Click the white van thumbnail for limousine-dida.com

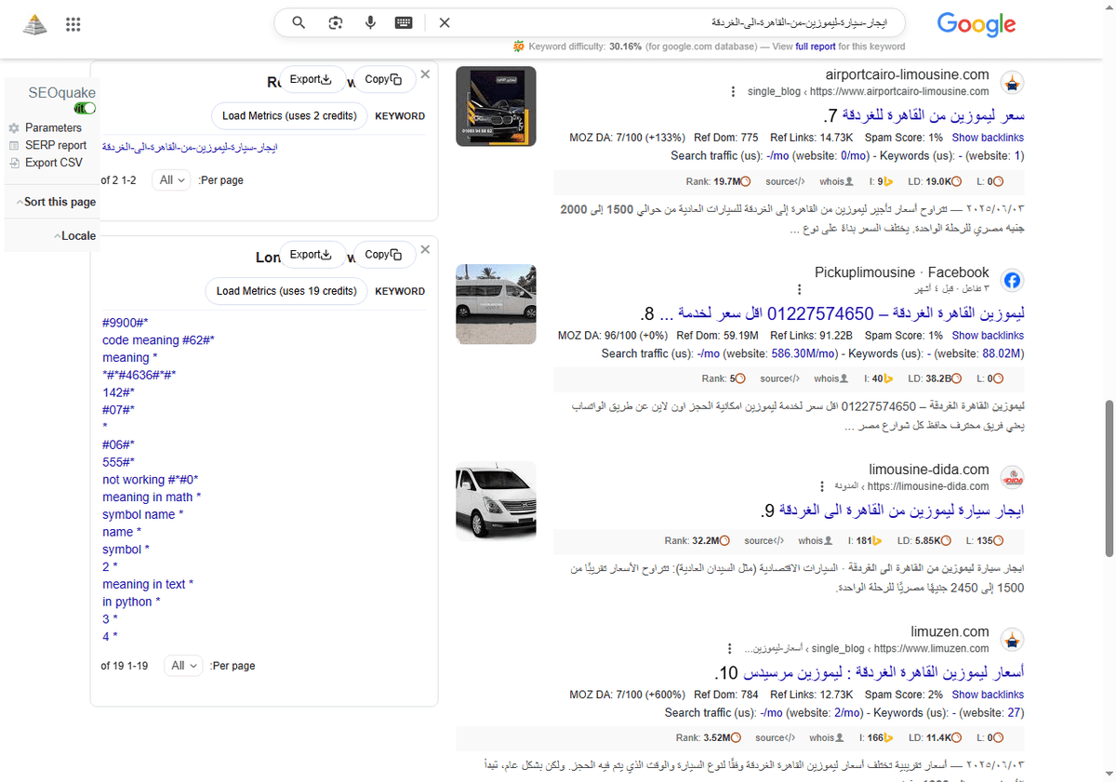pos(495,501)
